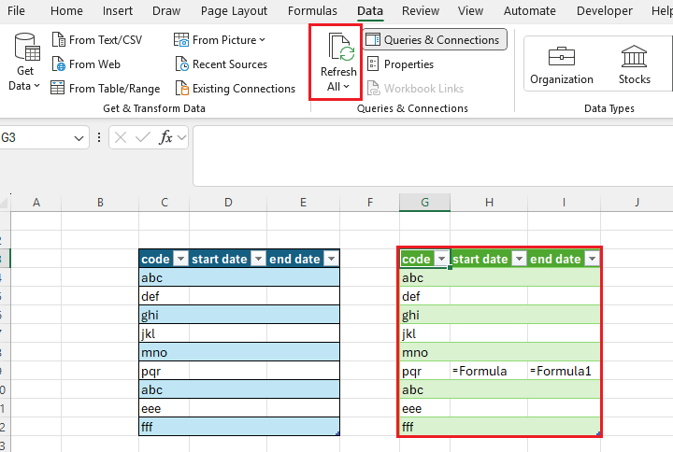
Task: Select the Organization data type
Action: click(562, 64)
